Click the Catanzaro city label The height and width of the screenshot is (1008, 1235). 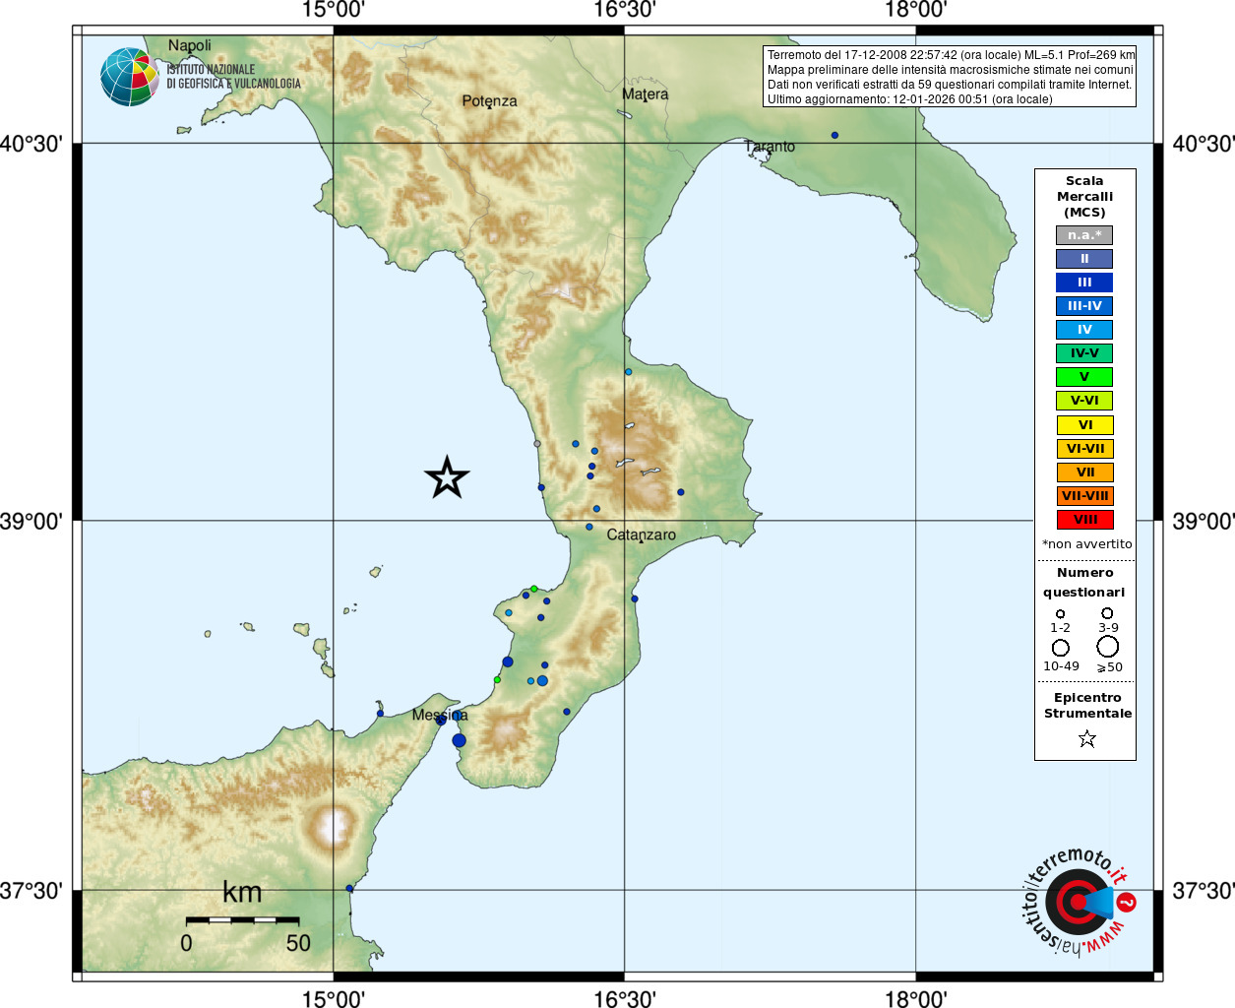pos(641,535)
